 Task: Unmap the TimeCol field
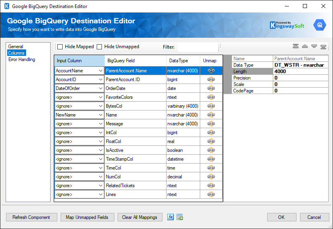pyautogui.click(x=211, y=168)
